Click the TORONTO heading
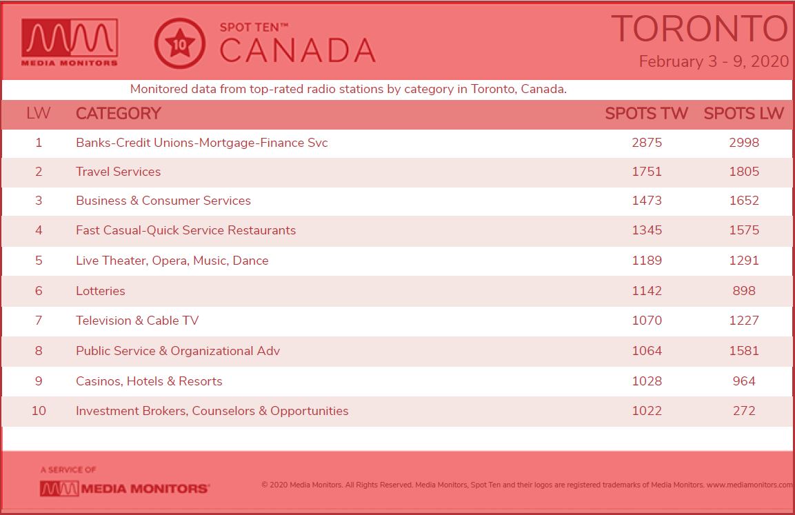This screenshot has width=795, height=515. [x=700, y=29]
